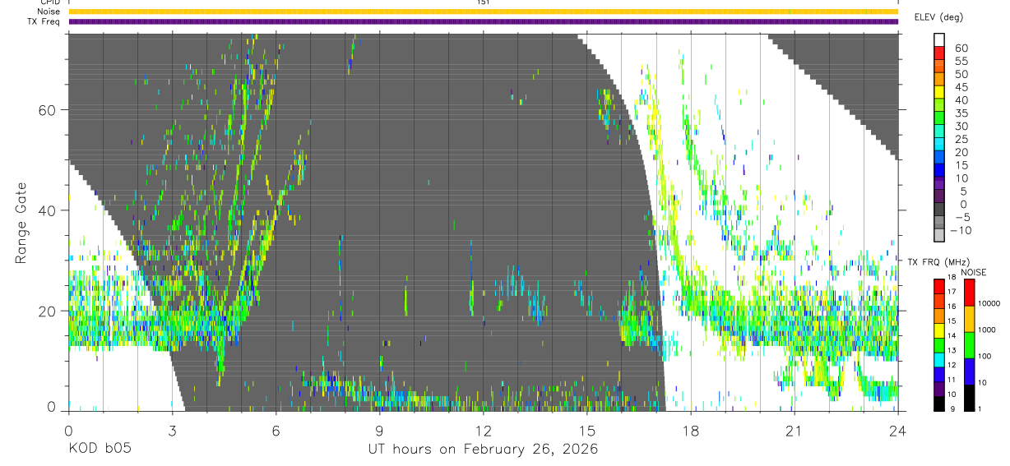Viewport: 1010px width, 466px height.
Task: Click the "30" label on ELEV colorbar
Action: (x=960, y=127)
